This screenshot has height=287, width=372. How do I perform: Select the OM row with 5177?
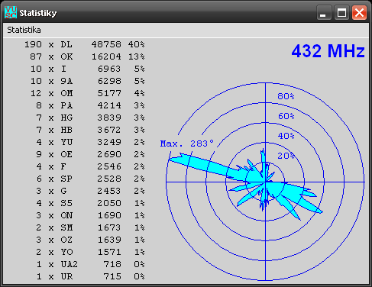88,93
